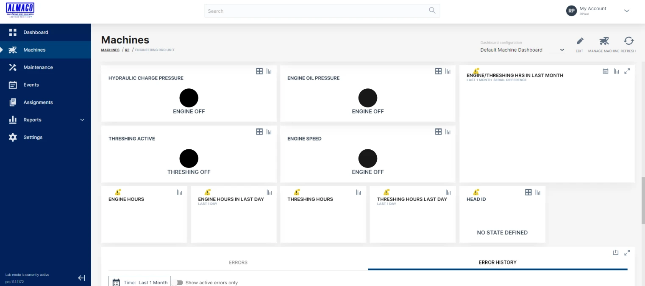Viewport: 645px width, 286px height.
Task: Open calendar on Engine/Threshing Hrs widget
Action: pos(605,71)
